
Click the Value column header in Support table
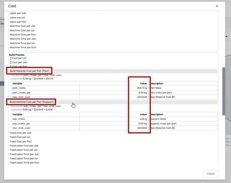pyautogui.click(x=143, y=114)
